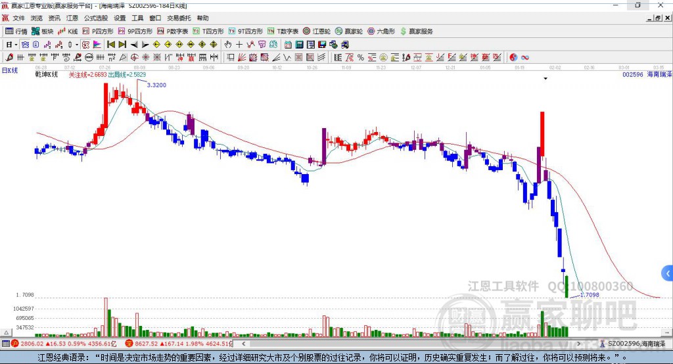Viewport: 673px width, 364px height.
Task: Open the 设置 menu
Action: point(120,18)
